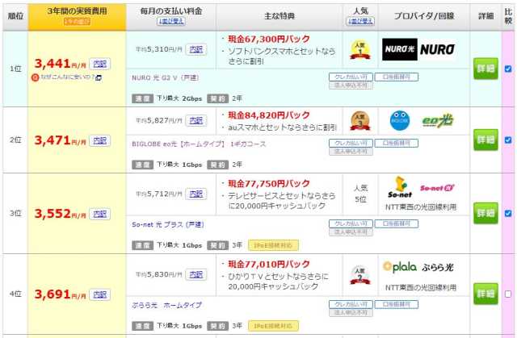
Task: Click the silver popularity 2 medal in plala row
Action: 360,275
